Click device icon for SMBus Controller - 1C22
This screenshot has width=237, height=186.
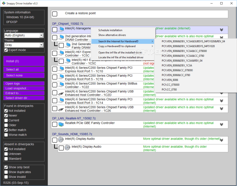click(x=61, y=84)
